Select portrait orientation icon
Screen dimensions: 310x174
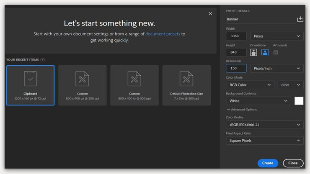pos(254,52)
